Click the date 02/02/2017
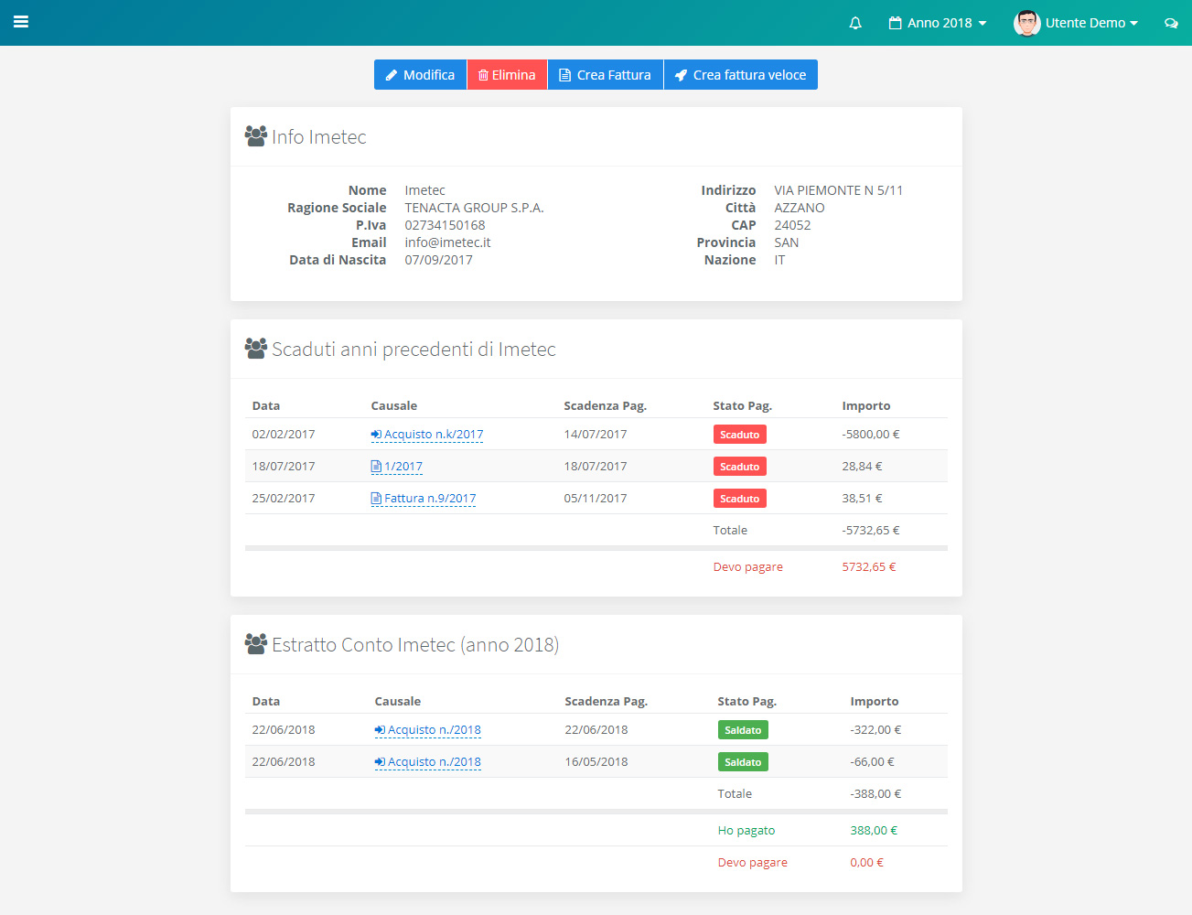Screen dimensions: 1192x915 [x=284, y=435]
